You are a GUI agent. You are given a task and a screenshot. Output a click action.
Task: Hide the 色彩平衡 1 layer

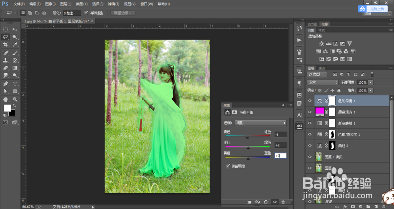pyautogui.click(x=310, y=101)
